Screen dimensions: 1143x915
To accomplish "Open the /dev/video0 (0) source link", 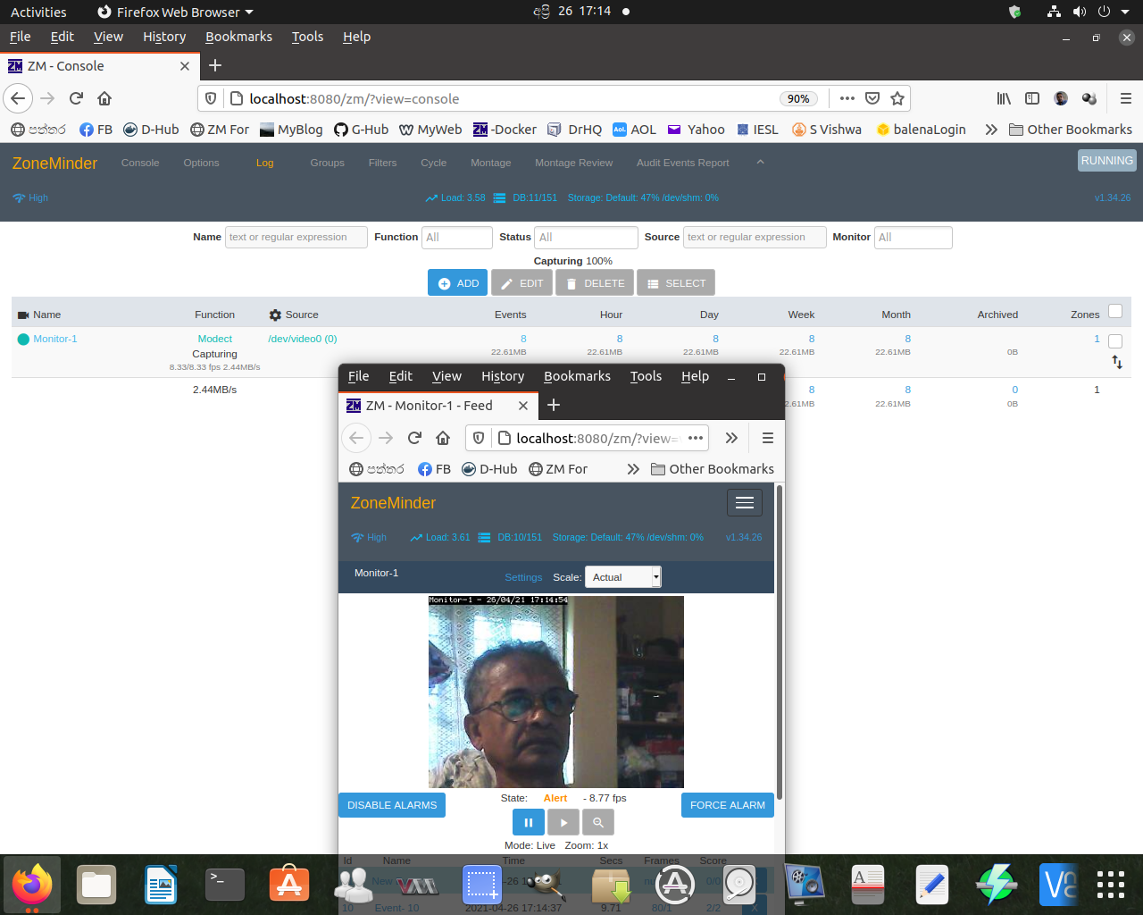I will pos(302,339).
